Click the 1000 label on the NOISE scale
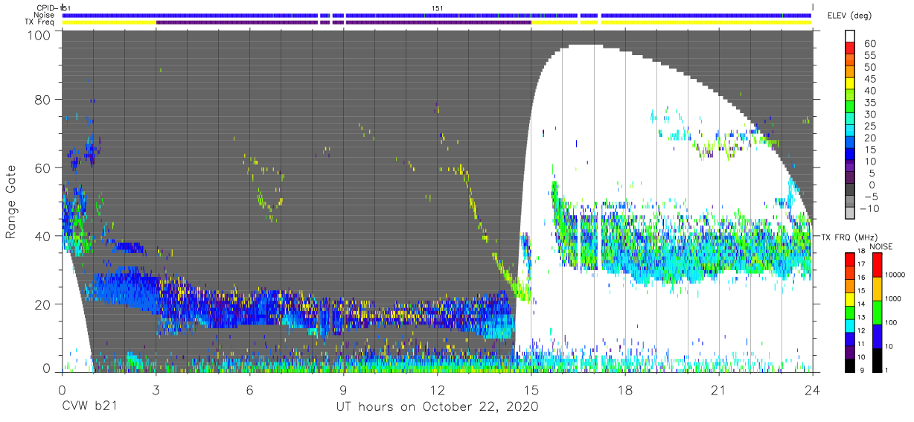Image resolution: width=914 pixels, height=422 pixels. (894, 298)
